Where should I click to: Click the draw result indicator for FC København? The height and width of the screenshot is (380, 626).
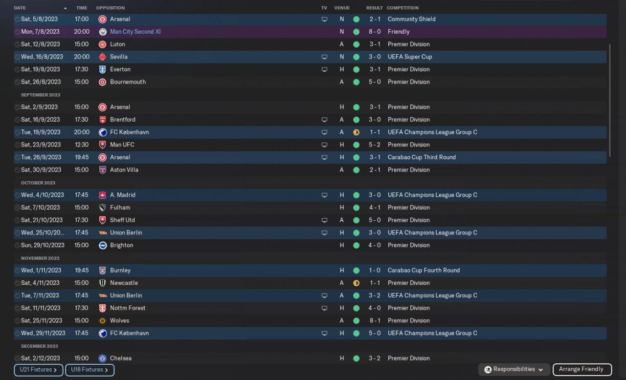[356, 132]
